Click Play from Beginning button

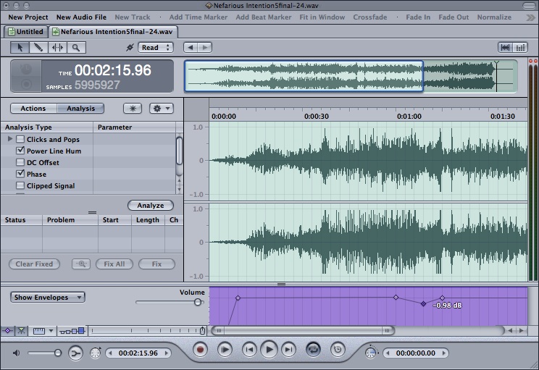point(225,350)
